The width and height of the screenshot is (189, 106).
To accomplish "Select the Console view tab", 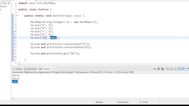I will click(44, 69).
